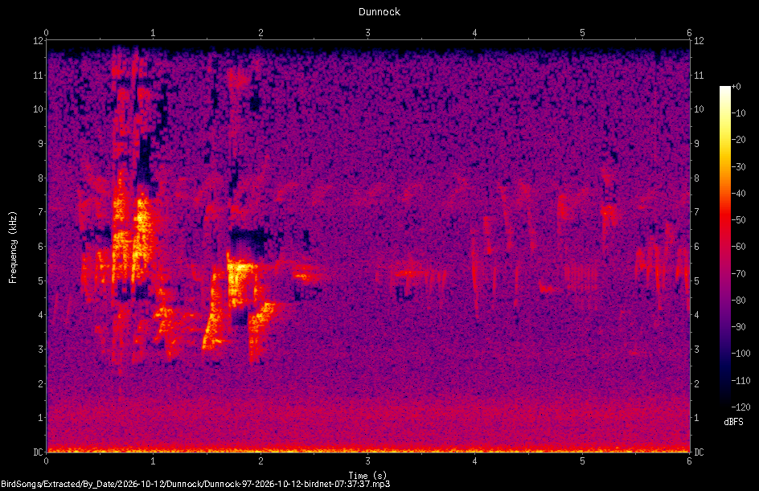759x491 pixels.
Task: Click the -120 value on the color scale
Action: click(741, 407)
